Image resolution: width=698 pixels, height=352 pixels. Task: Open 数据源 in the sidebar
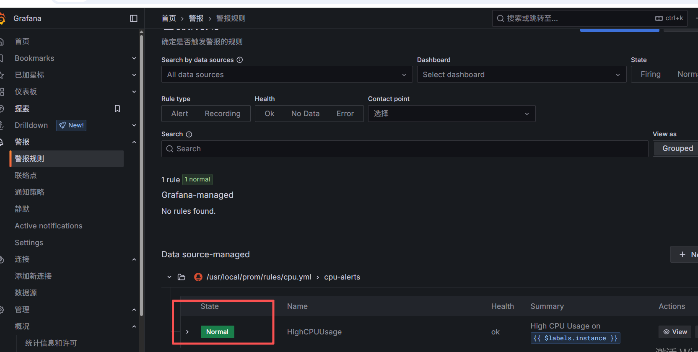click(x=26, y=293)
